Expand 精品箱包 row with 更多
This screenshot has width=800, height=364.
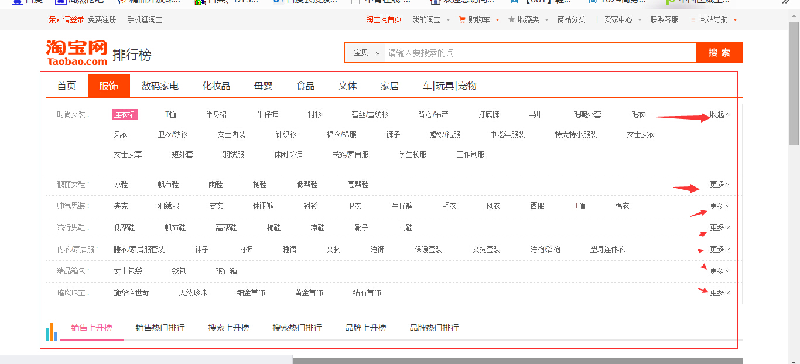(x=720, y=271)
